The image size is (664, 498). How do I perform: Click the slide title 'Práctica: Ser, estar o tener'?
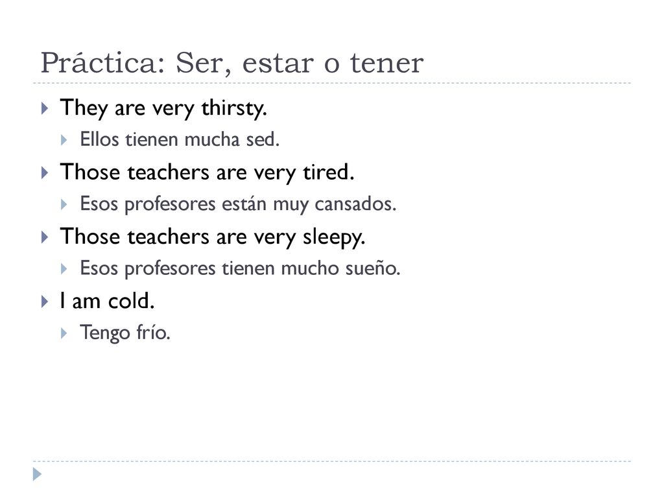click(231, 64)
